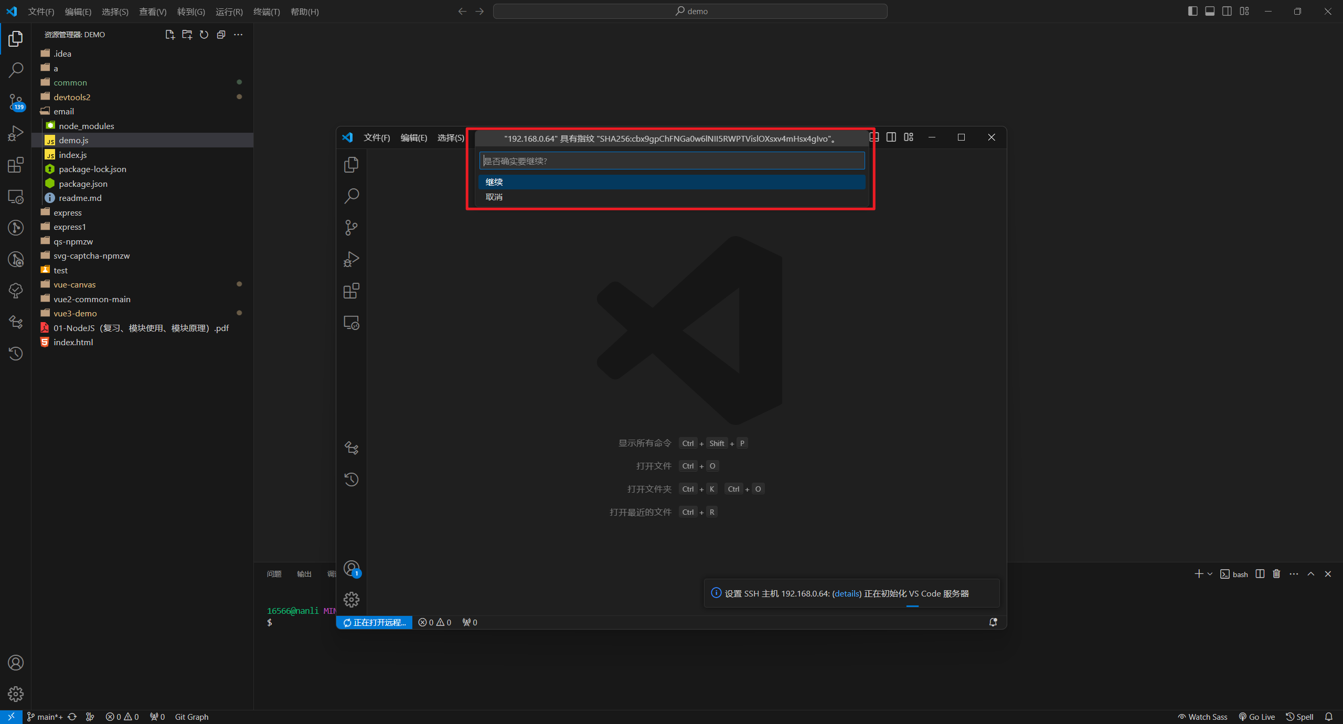The width and height of the screenshot is (1343, 724).
Task: Open Run and Debug in back window
Action: 16,133
